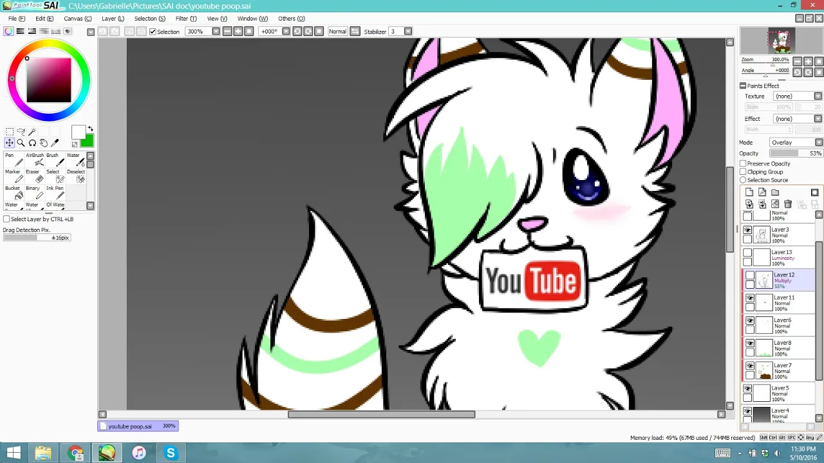Select the Hand pan tool
Image resolution: width=824 pixels, height=463 pixels.
point(44,143)
